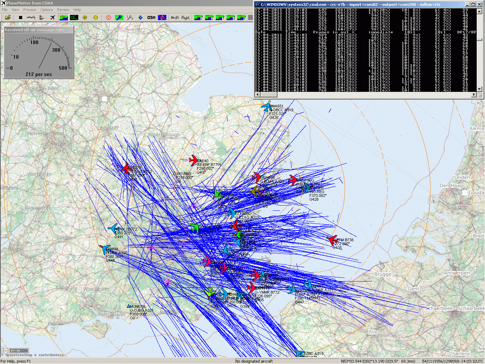This screenshot has height=364, width=485.
Task: Zoom in with the yellow plus icon
Action: pyautogui.click(x=85, y=17)
